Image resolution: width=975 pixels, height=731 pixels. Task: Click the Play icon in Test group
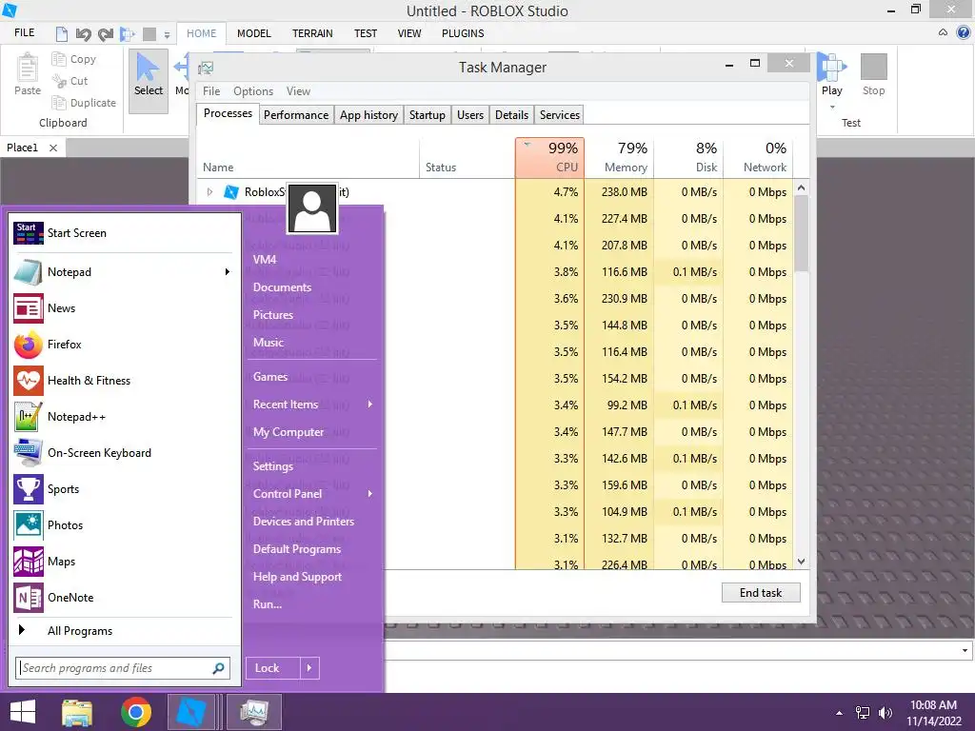tap(830, 68)
